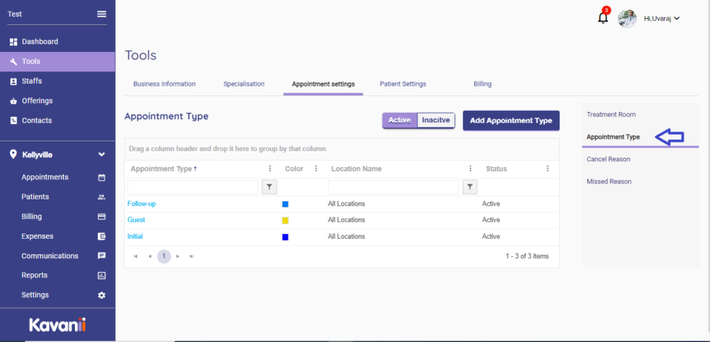The width and height of the screenshot is (710, 342).
Task: Open the Follow-up appointment type link
Action: (x=141, y=204)
